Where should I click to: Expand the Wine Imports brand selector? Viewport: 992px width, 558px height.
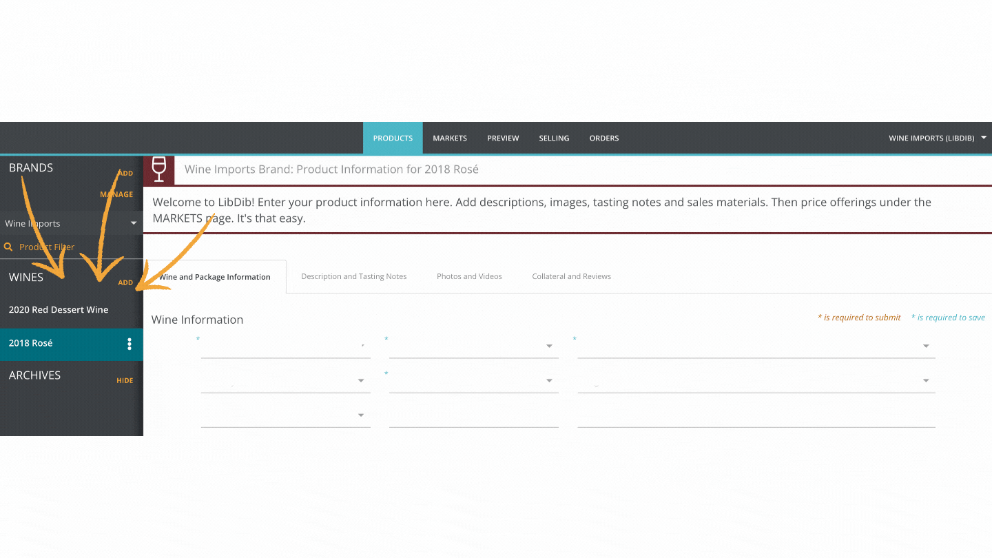[133, 223]
